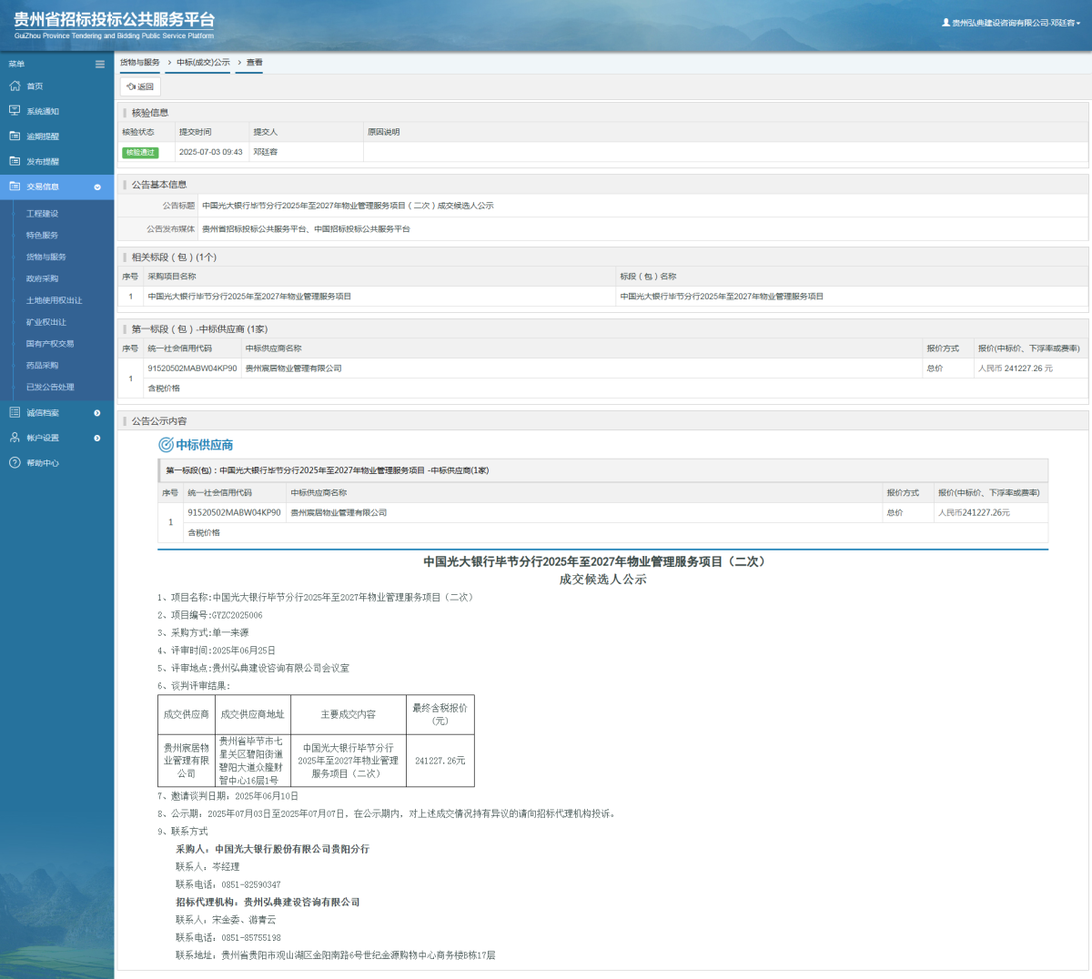The height and width of the screenshot is (979, 1092).
Task: Click 货物与服务 breadcrumb link
Action: (x=140, y=63)
